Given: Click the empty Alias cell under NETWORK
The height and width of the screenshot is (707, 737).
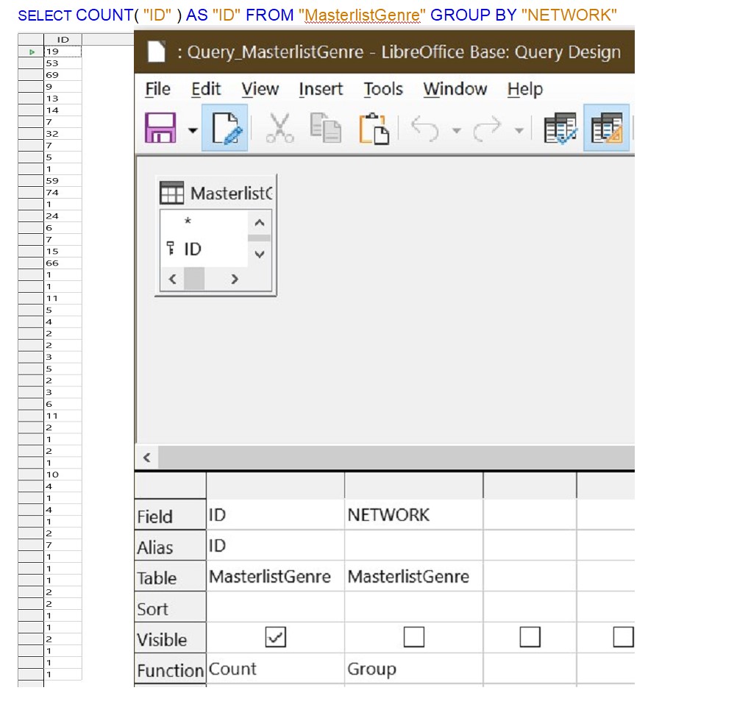Looking at the screenshot, I should (x=413, y=546).
